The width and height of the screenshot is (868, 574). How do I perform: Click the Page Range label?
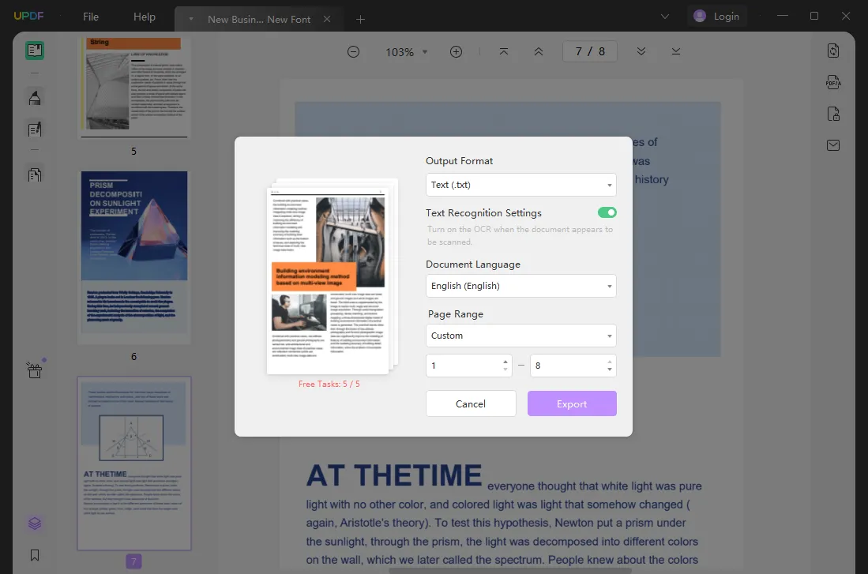[x=456, y=314]
